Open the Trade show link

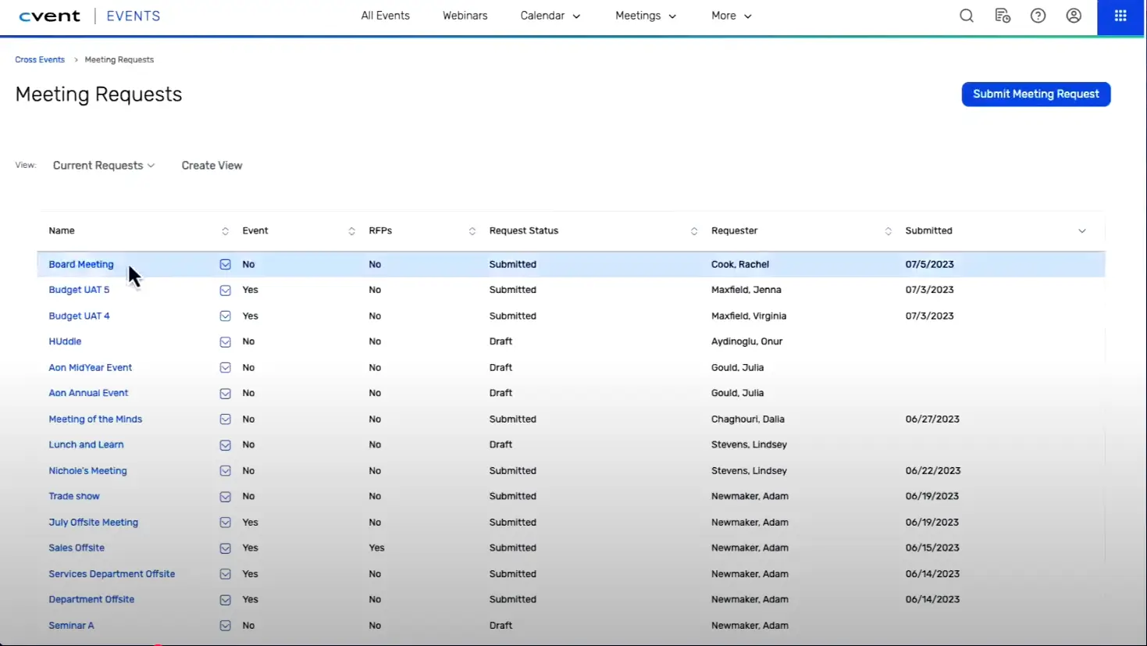tap(74, 496)
